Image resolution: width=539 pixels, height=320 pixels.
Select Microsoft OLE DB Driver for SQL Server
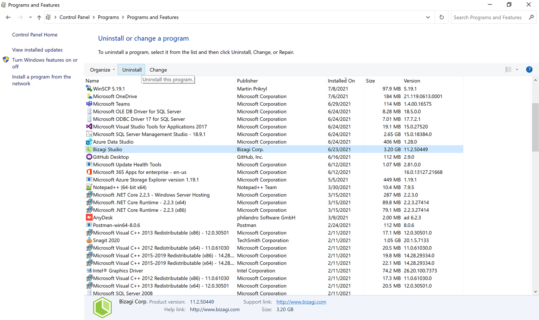pyautogui.click(x=274, y=111)
